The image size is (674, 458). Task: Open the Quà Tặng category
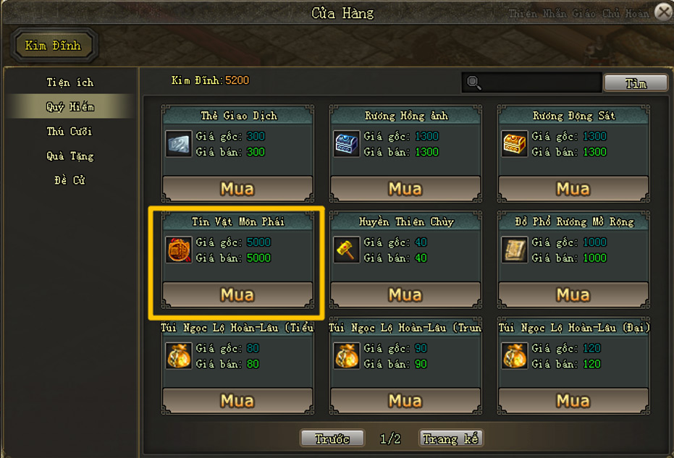tap(69, 156)
